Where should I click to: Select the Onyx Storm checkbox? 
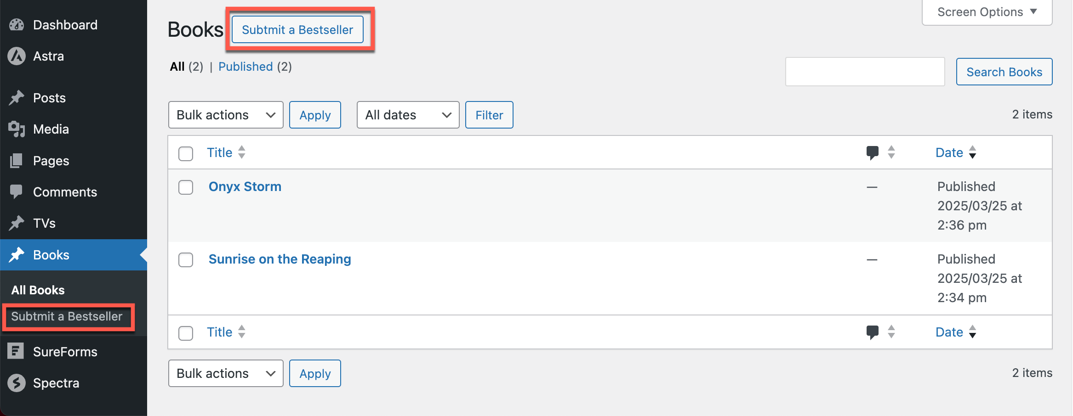(186, 187)
